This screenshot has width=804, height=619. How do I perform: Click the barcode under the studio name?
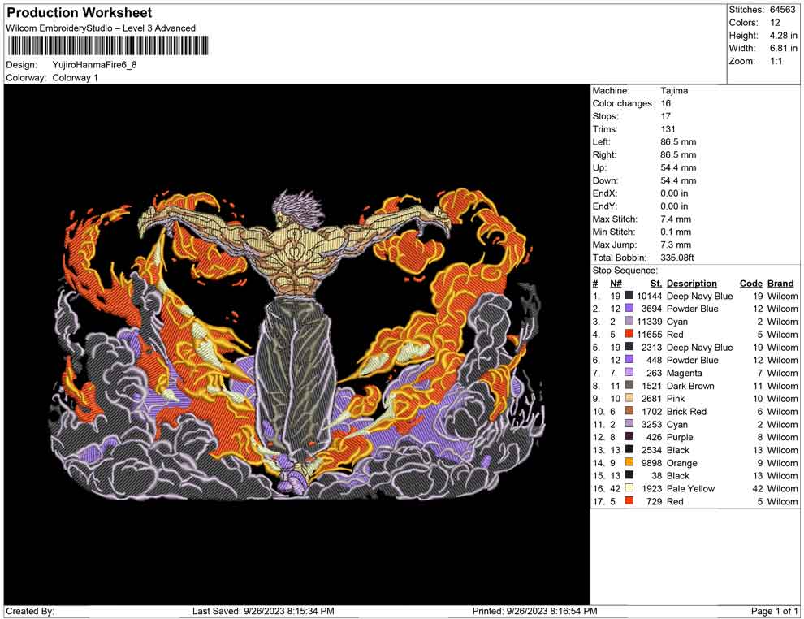tap(100, 45)
